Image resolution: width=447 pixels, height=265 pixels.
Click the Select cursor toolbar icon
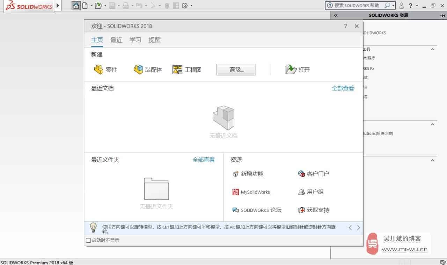[153, 6]
